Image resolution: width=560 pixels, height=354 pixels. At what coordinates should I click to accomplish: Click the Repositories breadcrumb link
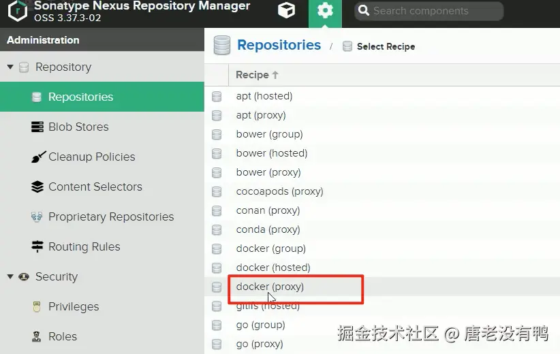[279, 46]
